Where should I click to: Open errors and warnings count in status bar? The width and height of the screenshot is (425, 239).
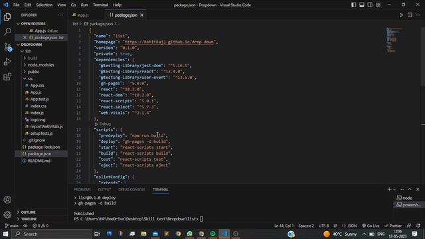pos(41,226)
